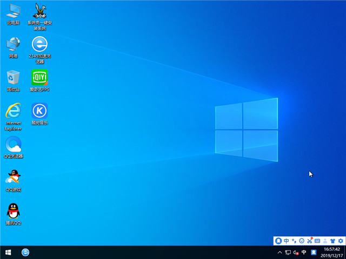Image resolution: width=346 pixels, height=259 pixels.
Task: Unmute the speaker volume in tray
Action: pos(296,253)
